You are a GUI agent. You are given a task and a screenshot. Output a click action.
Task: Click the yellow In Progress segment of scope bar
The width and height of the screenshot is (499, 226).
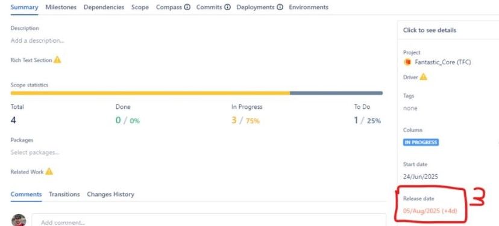tap(150, 93)
